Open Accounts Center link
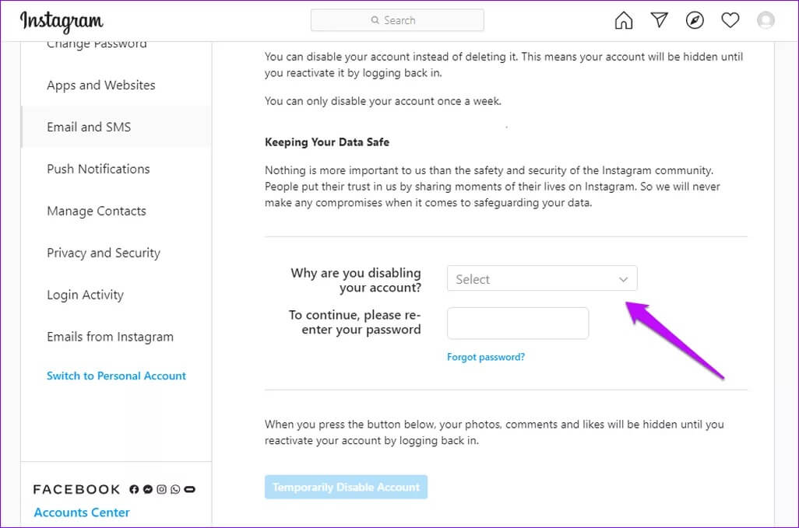This screenshot has width=799, height=528. coord(82,512)
